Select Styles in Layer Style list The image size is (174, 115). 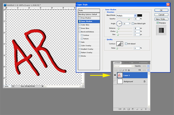coord(89,11)
